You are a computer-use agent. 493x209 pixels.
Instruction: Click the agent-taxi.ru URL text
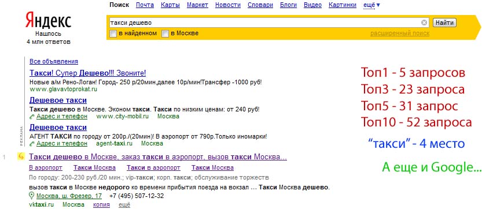[x=115, y=144]
